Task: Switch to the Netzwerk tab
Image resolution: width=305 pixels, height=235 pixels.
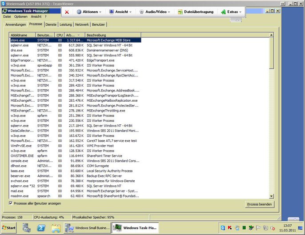Action: [82, 24]
